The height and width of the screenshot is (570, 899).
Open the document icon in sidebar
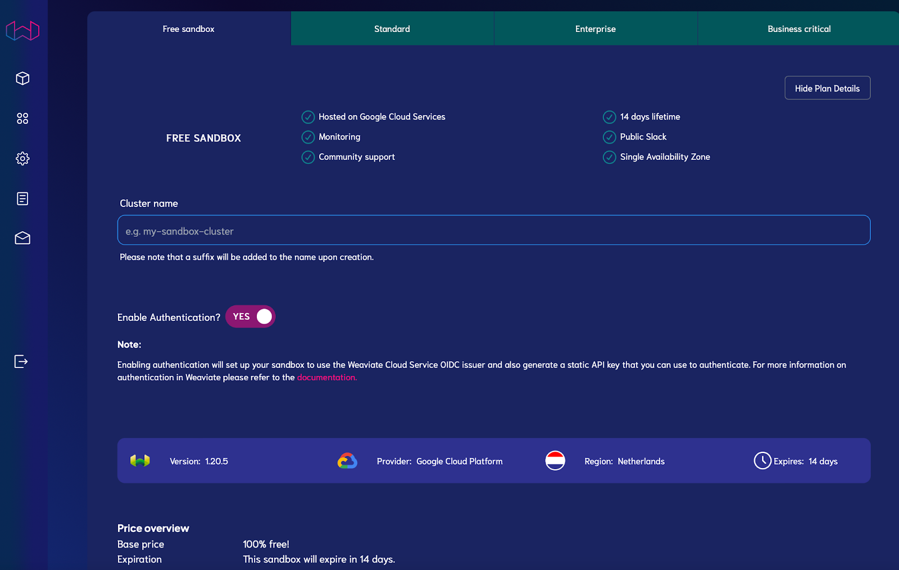22,199
